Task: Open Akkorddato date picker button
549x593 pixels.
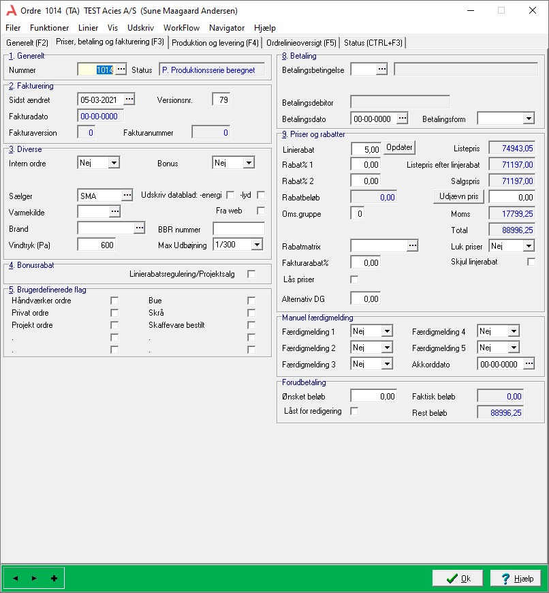Action: point(529,364)
